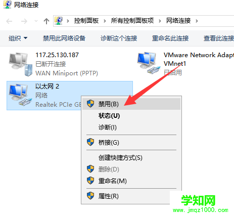
Task: Click the shield icon beside 禁用(B)
Action: point(90,104)
